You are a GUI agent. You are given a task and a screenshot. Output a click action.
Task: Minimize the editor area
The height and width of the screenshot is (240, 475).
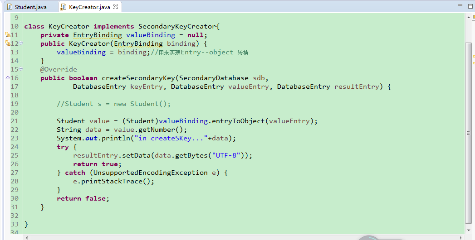pyautogui.click(x=460, y=5)
